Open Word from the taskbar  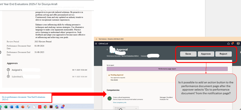pos(12,107)
